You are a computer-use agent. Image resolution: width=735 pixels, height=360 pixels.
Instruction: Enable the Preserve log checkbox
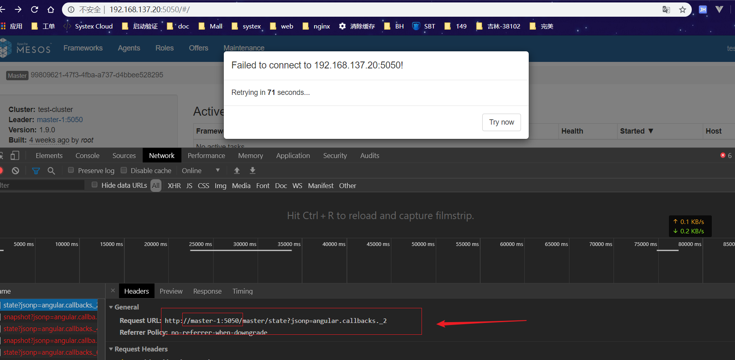pos(71,170)
